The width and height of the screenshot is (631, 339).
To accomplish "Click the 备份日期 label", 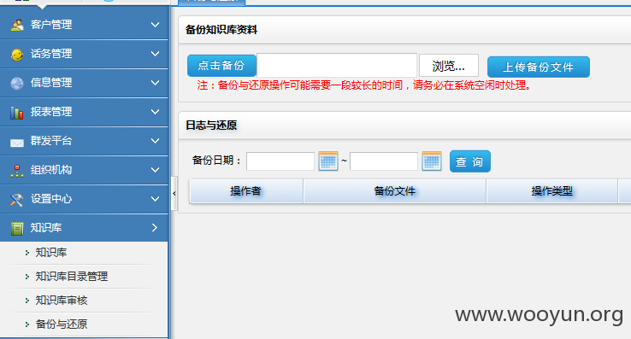I will [x=216, y=161].
